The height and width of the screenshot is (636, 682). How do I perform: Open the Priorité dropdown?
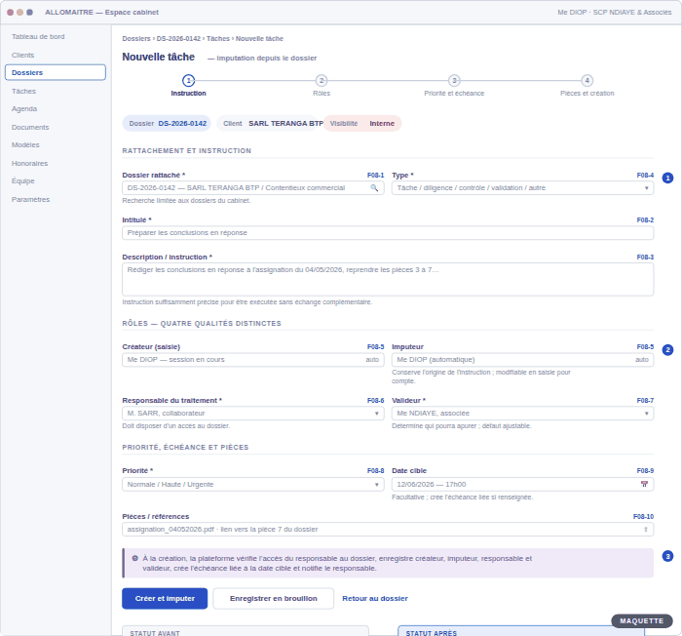pyautogui.click(x=253, y=485)
